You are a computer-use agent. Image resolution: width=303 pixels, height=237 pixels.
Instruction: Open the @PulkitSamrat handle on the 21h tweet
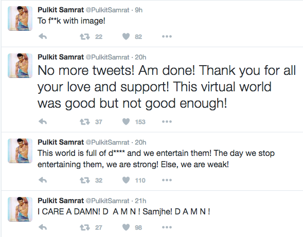[x=107, y=201]
